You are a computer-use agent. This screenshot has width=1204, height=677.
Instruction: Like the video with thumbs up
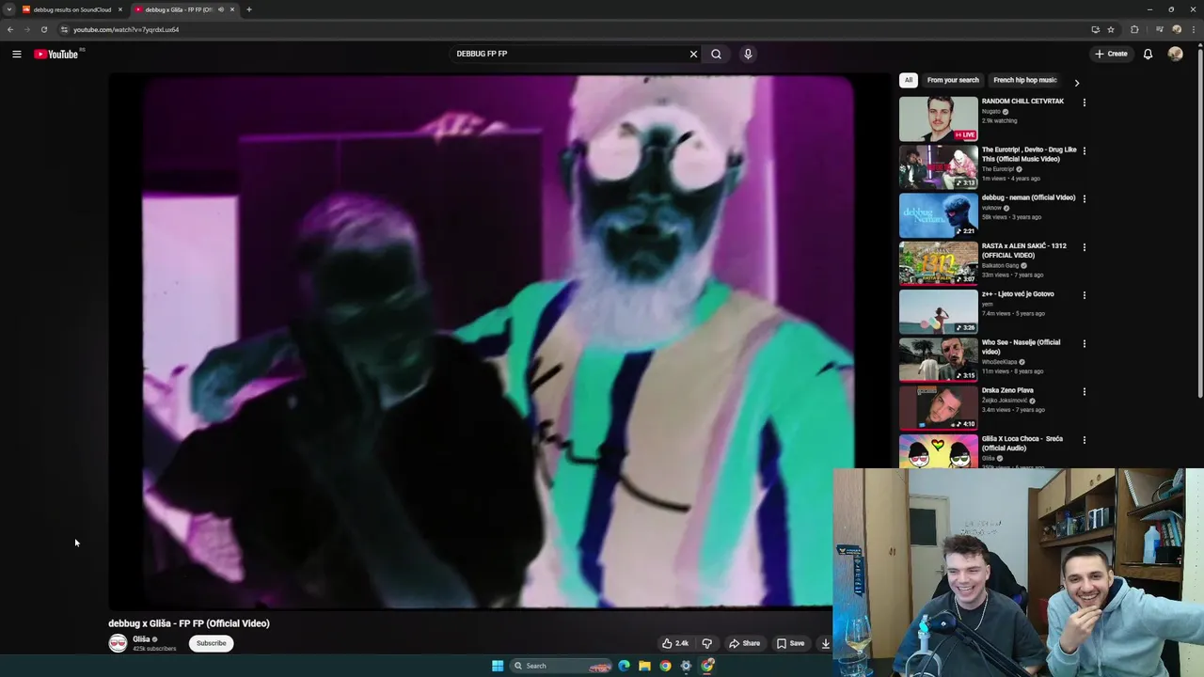(x=675, y=643)
